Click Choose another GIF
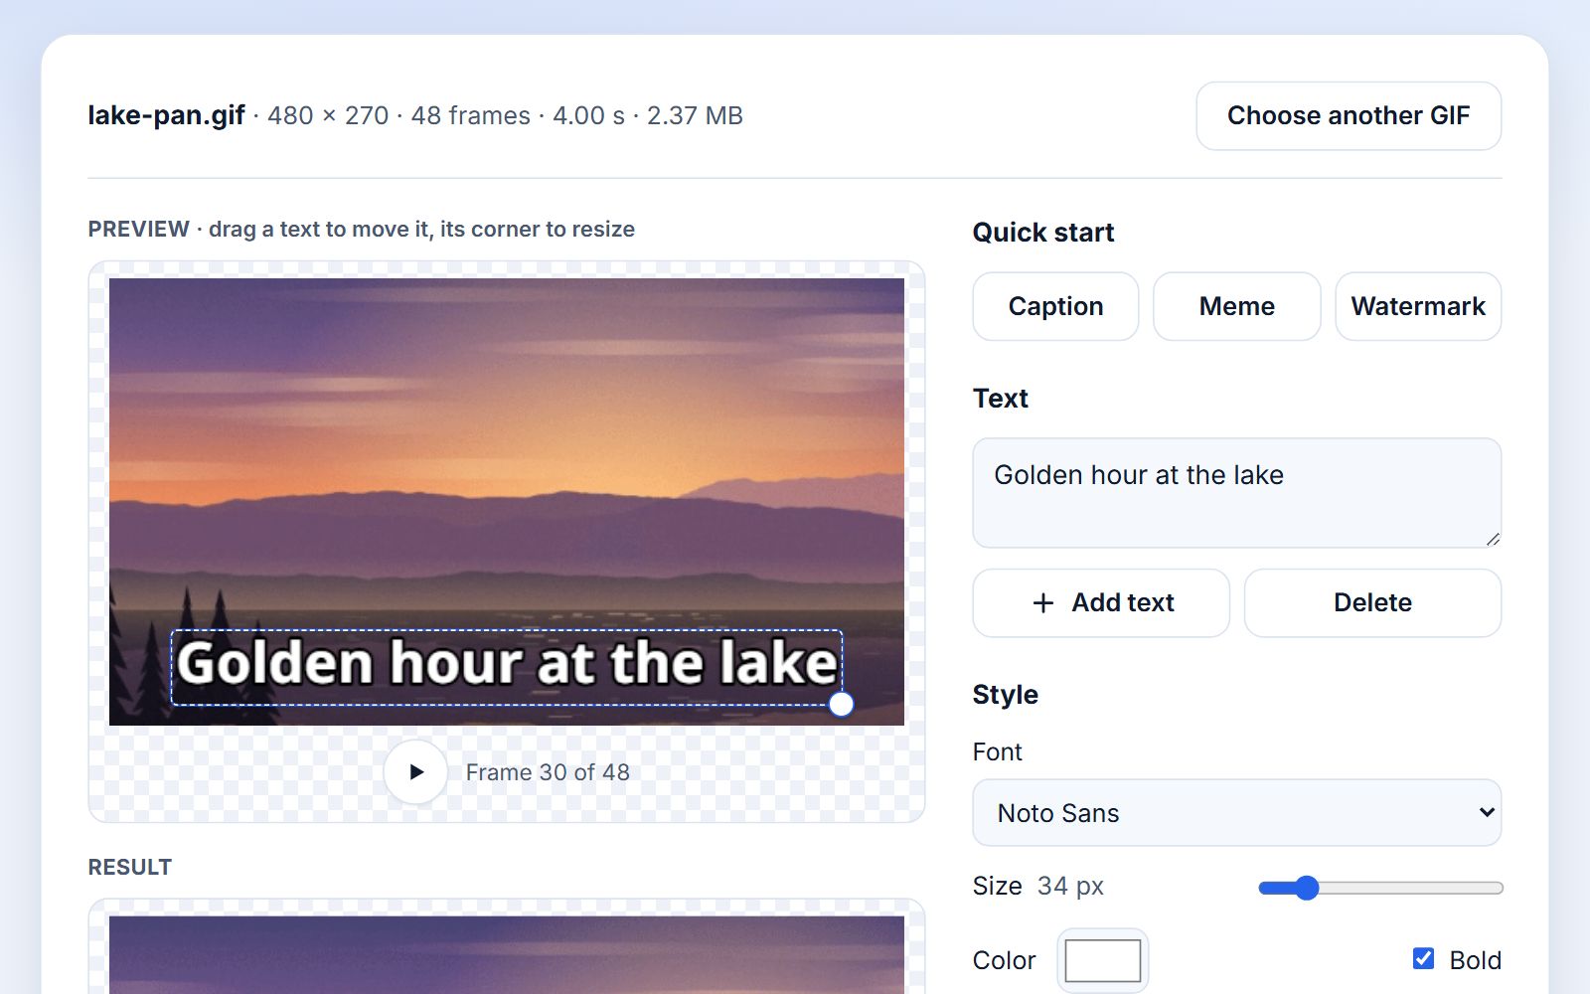Viewport: 1590px width, 994px height. pyautogui.click(x=1349, y=116)
